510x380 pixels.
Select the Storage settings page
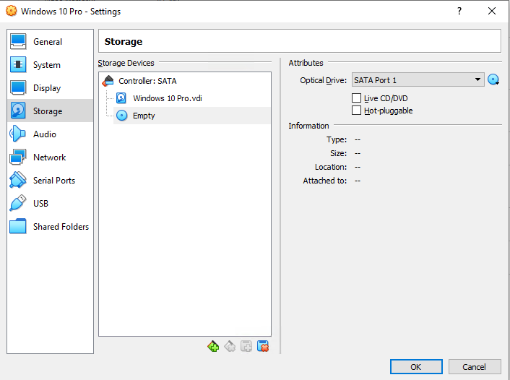pyautogui.click(x=50, y=111)
